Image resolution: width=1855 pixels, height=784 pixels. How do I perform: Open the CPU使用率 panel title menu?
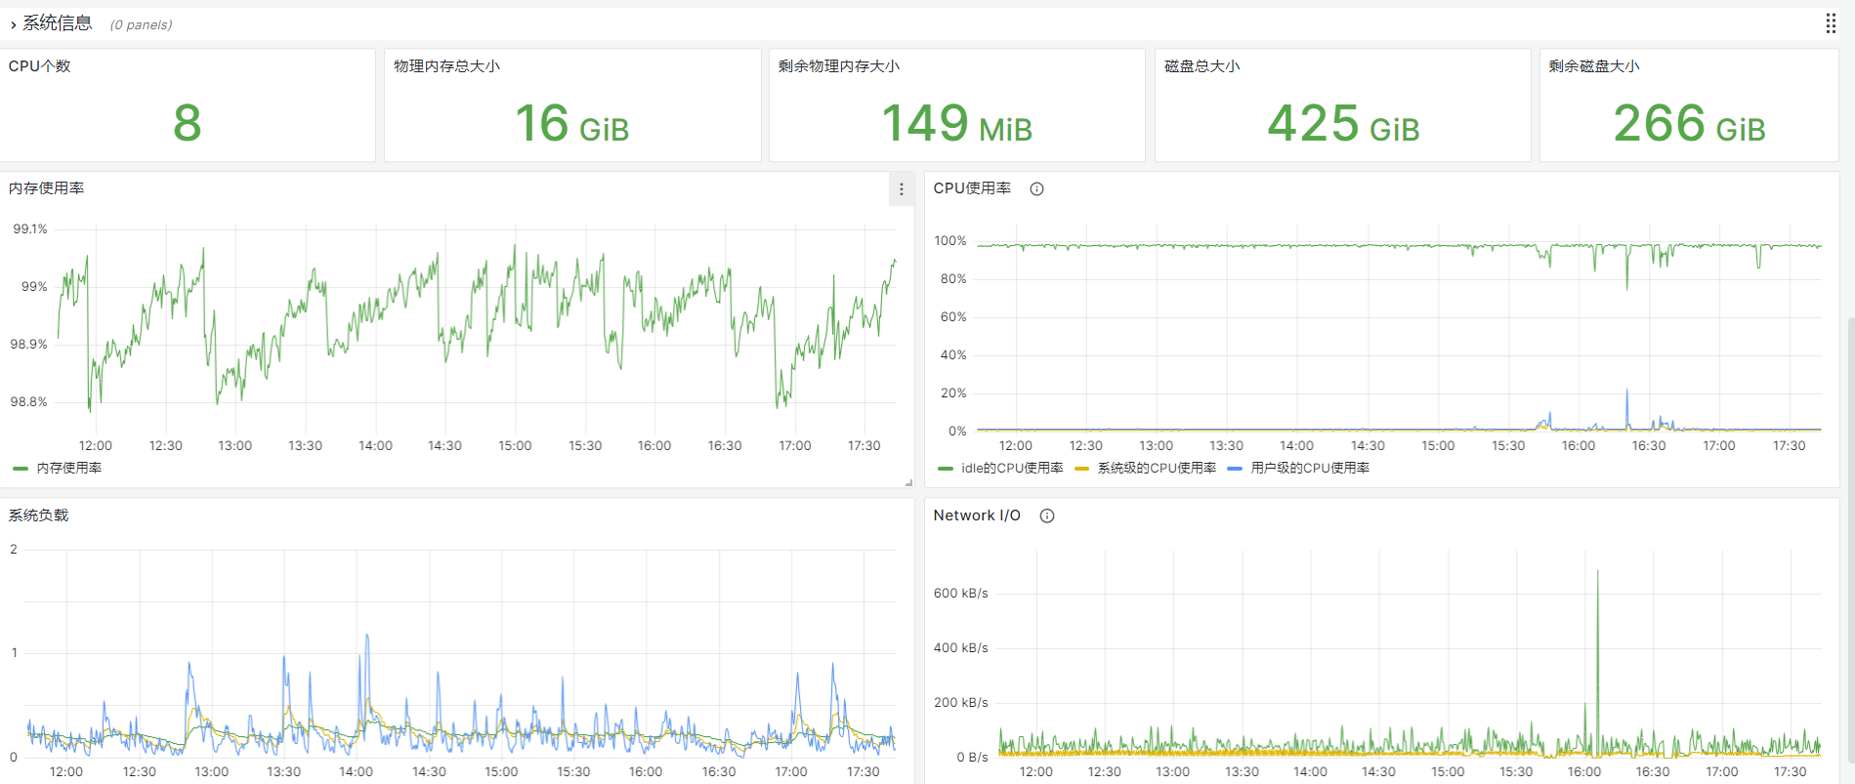click(972, 188)
